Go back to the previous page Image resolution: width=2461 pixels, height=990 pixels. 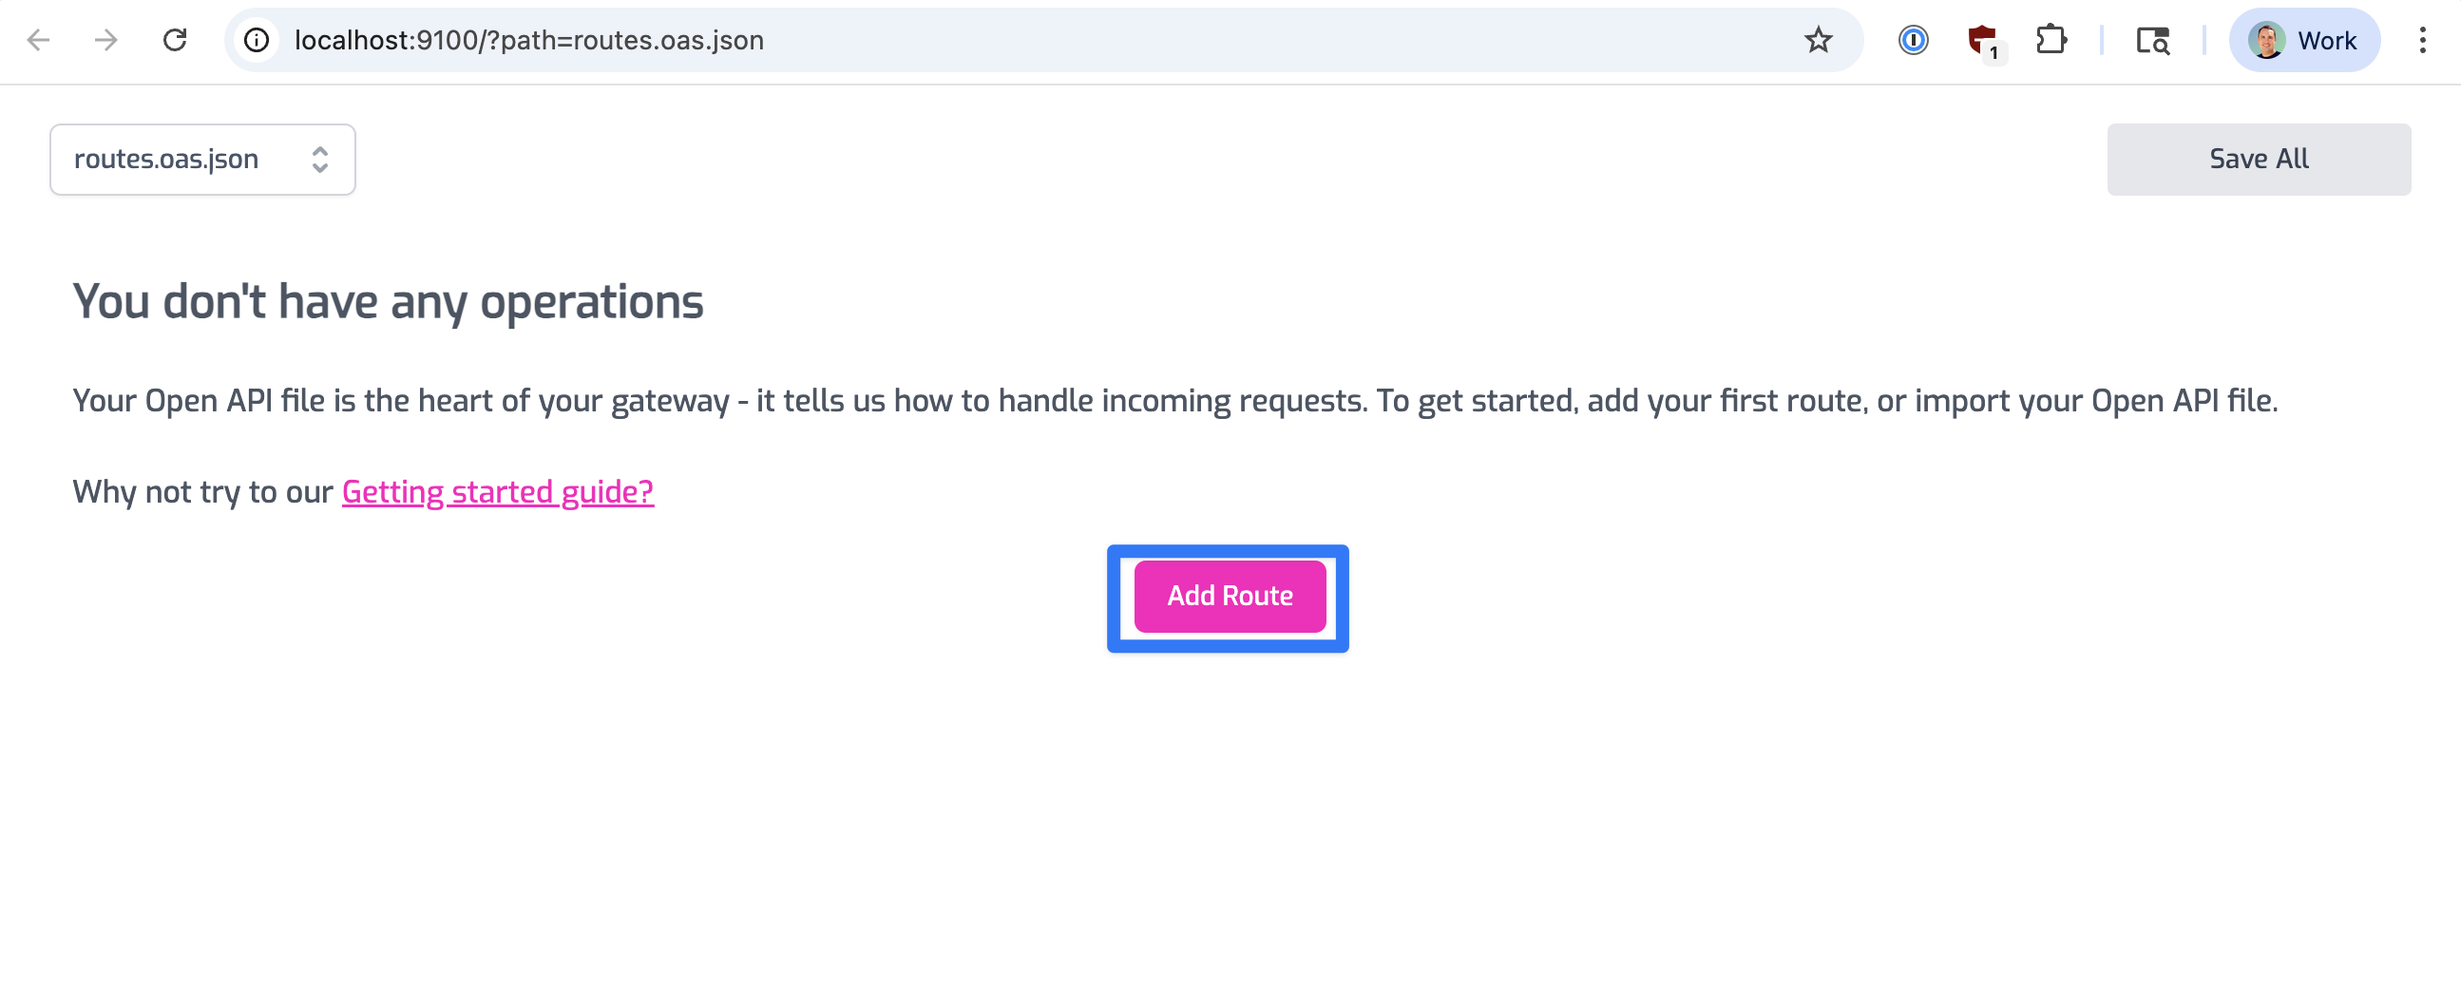(x=38, y=40)
